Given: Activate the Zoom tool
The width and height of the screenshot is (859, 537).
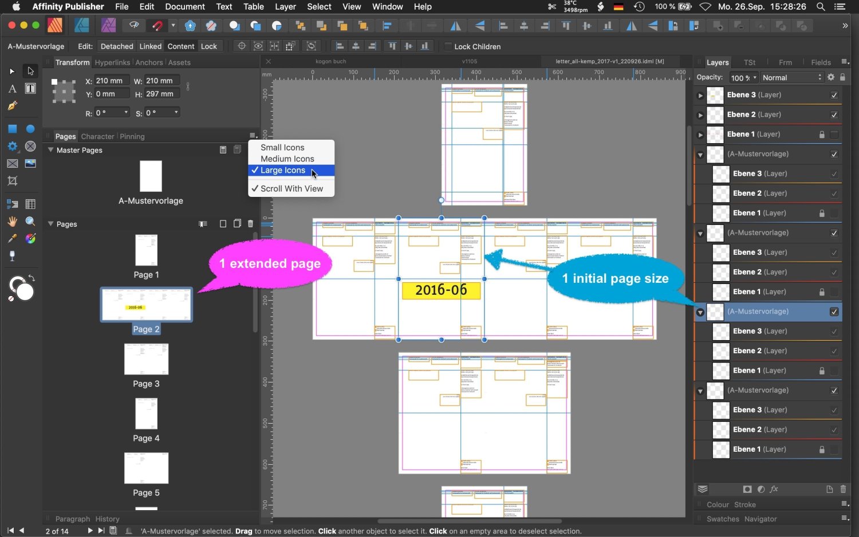Looking at the screenshot, I should [30, 221].
